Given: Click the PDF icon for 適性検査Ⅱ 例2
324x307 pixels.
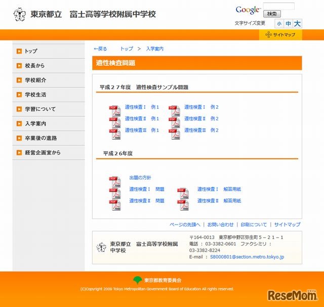Looking at the screenshot, I should (174, 122).
